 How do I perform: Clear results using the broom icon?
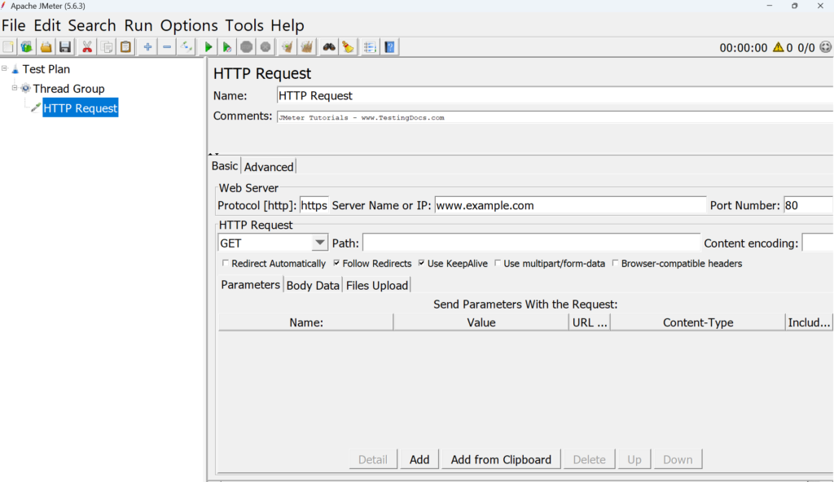point(348,46)
